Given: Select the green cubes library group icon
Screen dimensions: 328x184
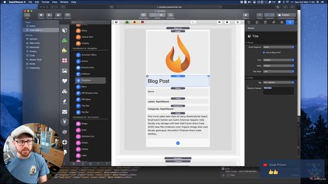Looking at the screenshot, I should [65, 40].
